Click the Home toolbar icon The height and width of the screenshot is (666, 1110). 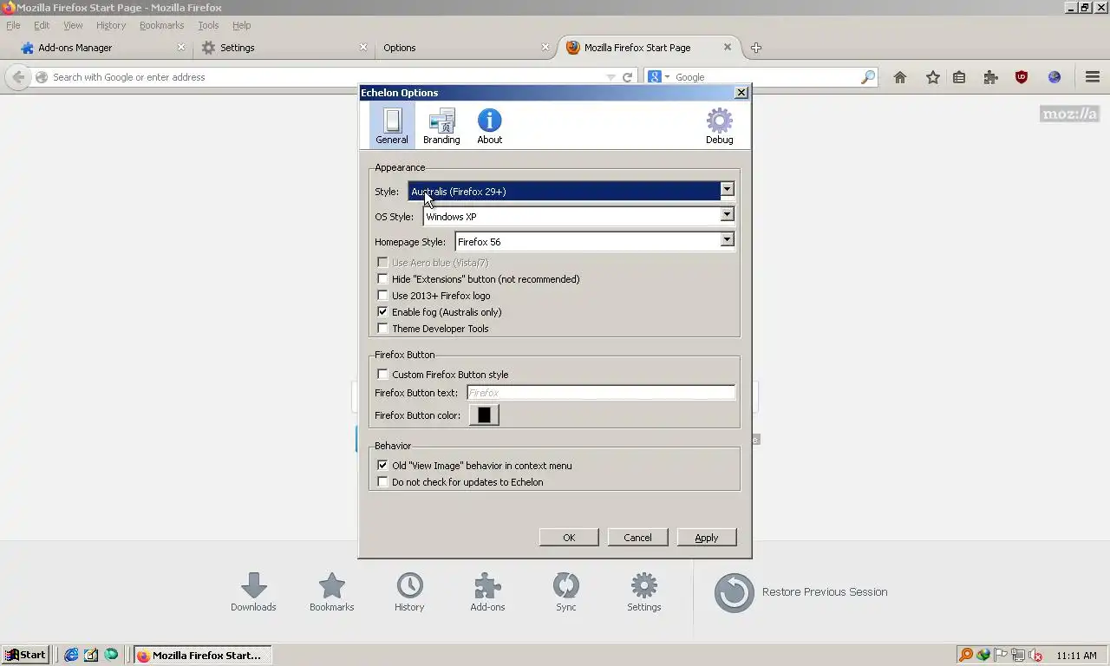[x=900, y=77]
